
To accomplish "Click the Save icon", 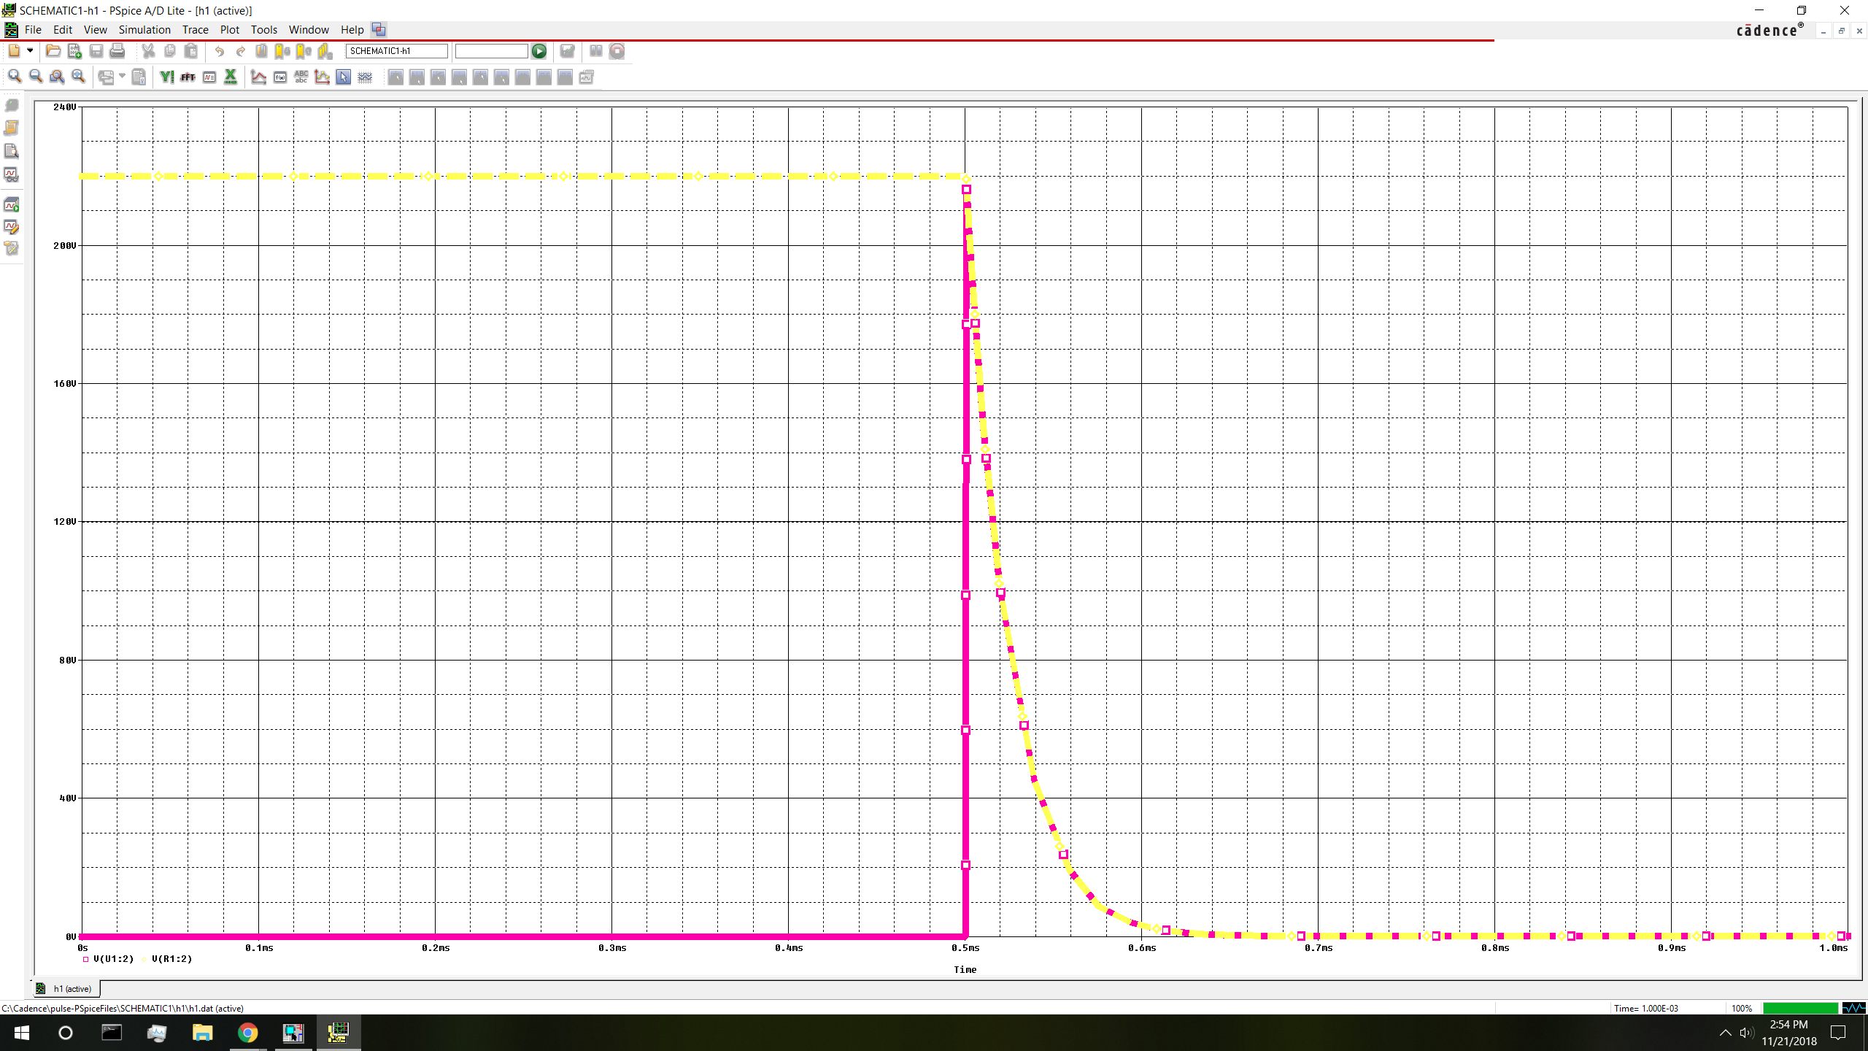I will click(x=96, y=51).
